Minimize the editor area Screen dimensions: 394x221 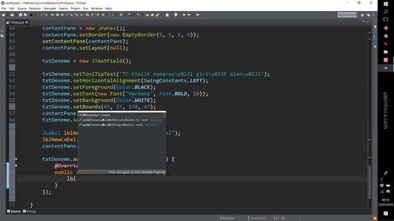363,22
